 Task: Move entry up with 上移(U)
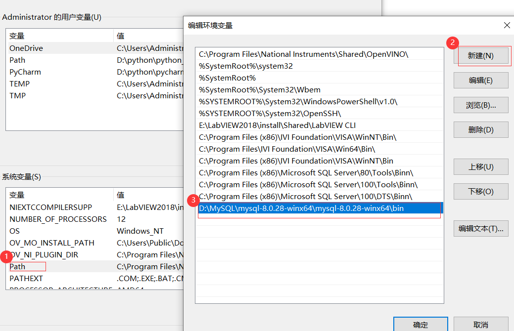coord(480,166)
